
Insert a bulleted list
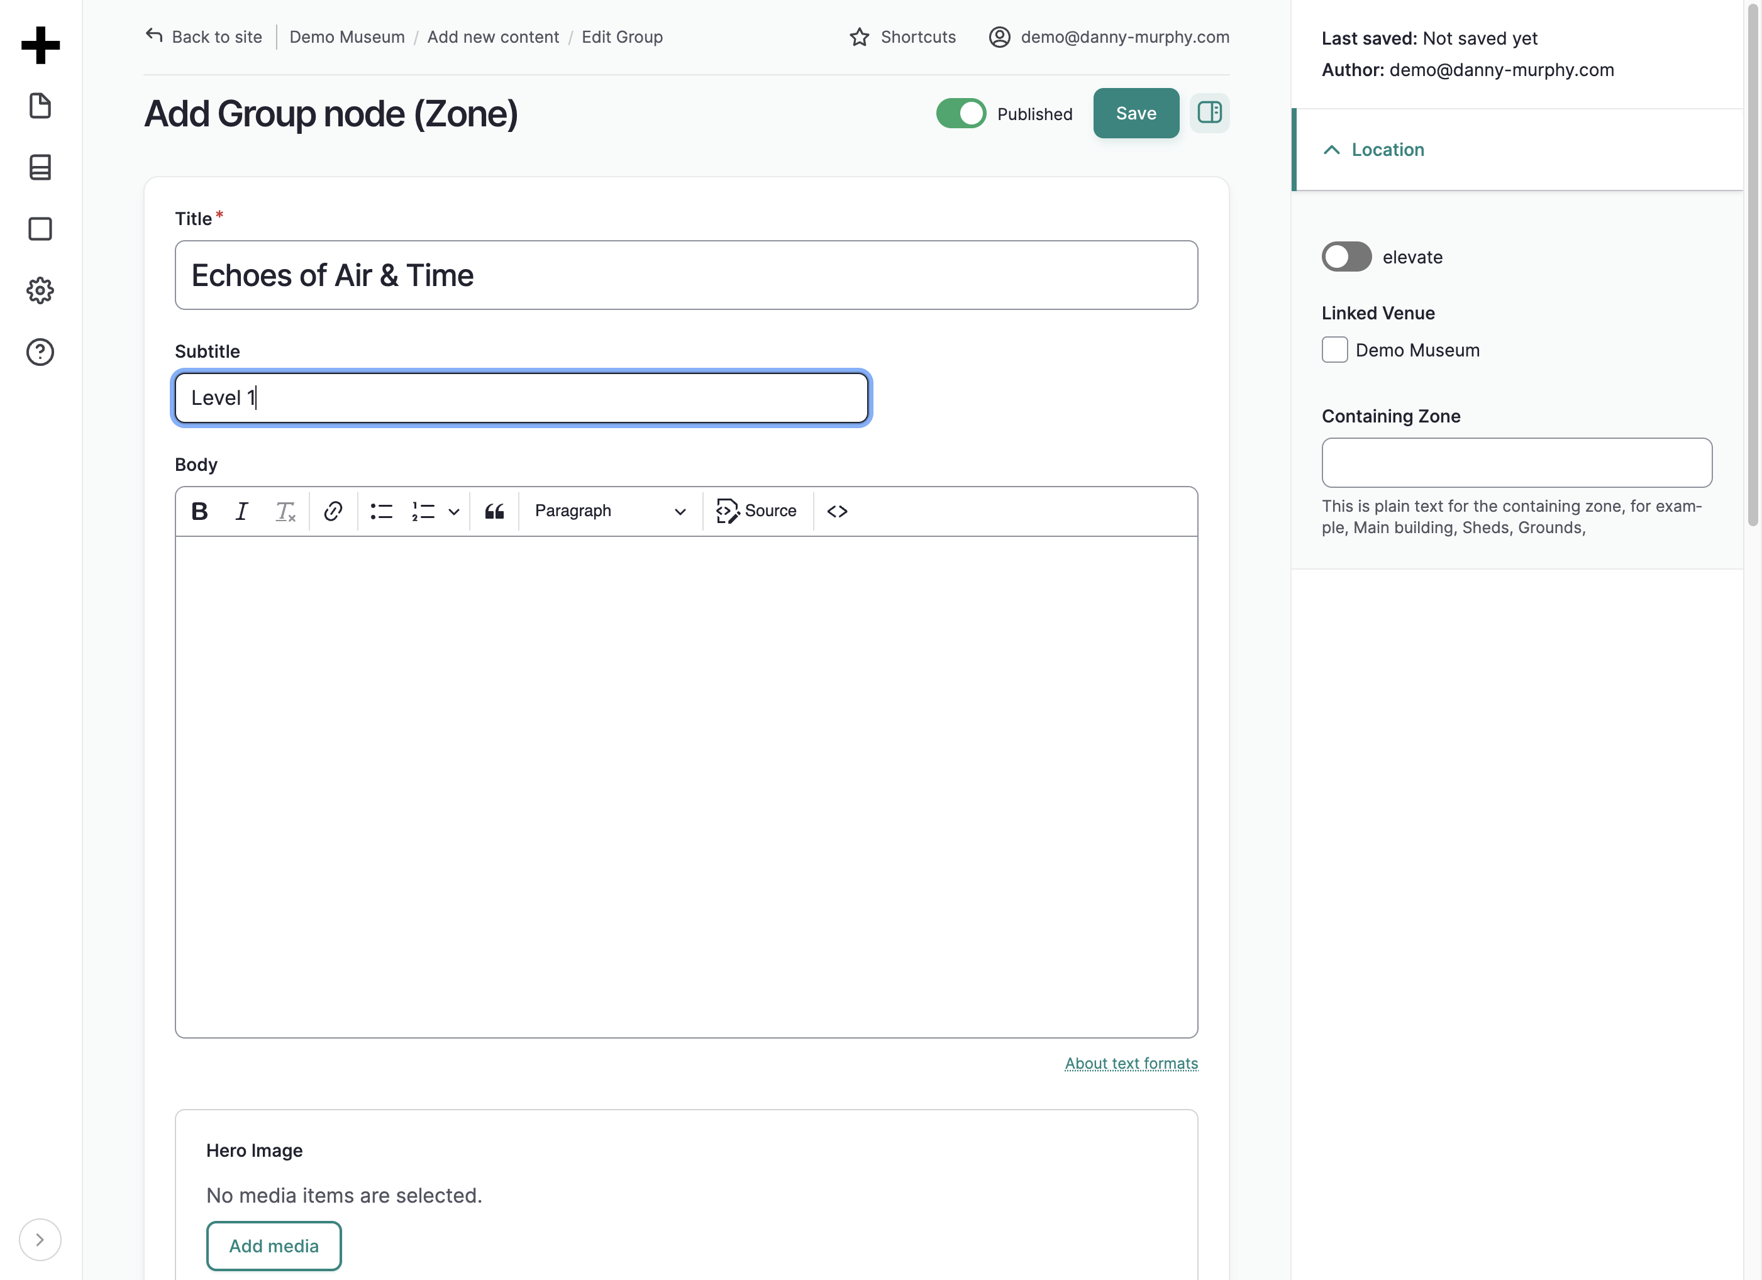tap(382, 511)
